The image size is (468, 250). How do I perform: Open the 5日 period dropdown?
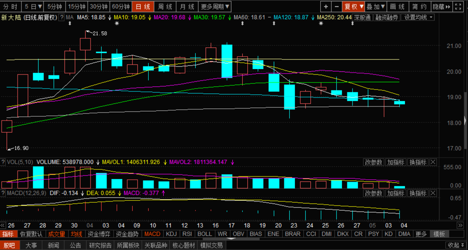coord(34,6)
